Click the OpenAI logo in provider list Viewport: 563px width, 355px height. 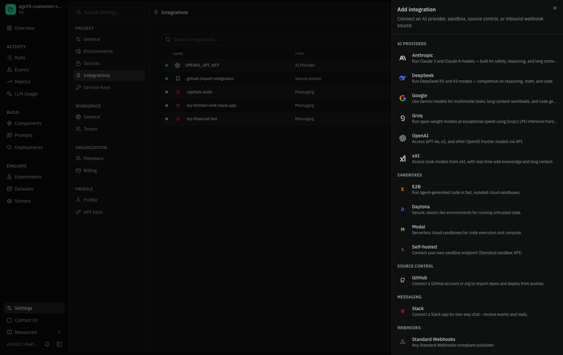point(403,138)
